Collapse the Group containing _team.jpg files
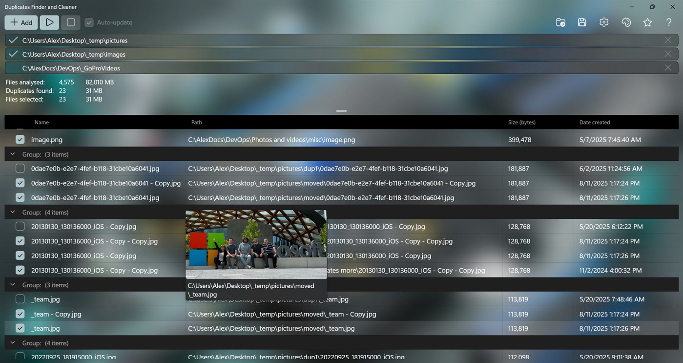The image size is (683, 363). click(12, 284)
